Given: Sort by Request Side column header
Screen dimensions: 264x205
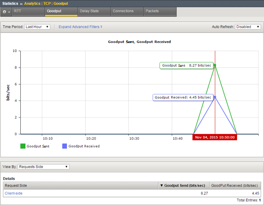Looking at the screenshot, I should click(x=79, y=186).
